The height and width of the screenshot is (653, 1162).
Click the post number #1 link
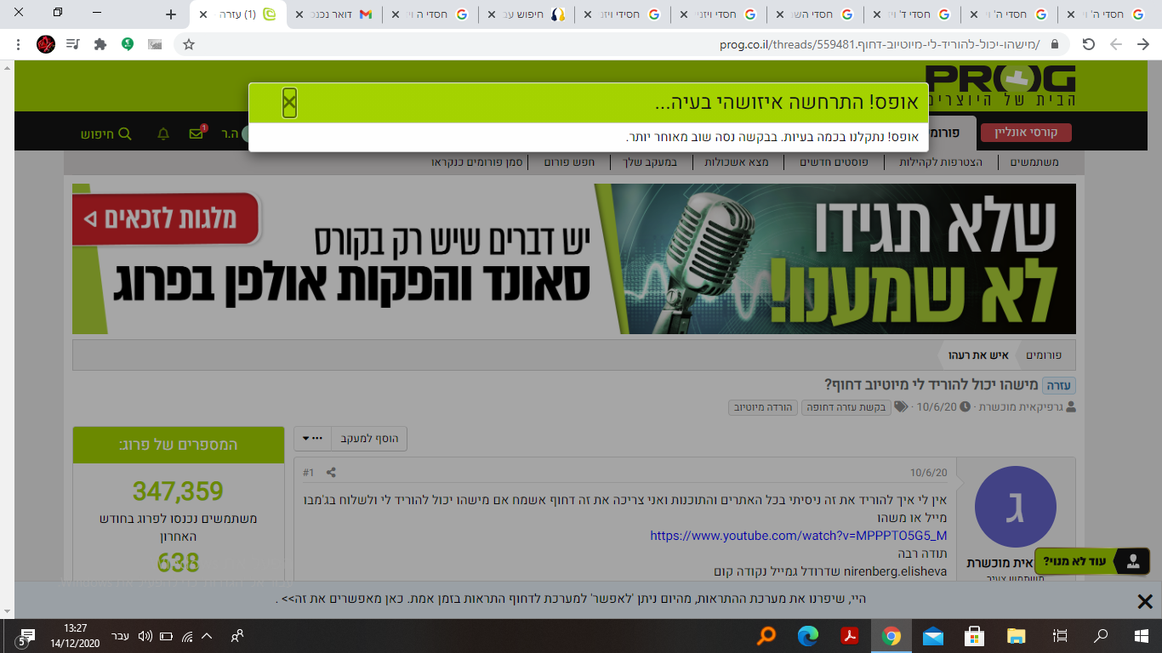308,472
